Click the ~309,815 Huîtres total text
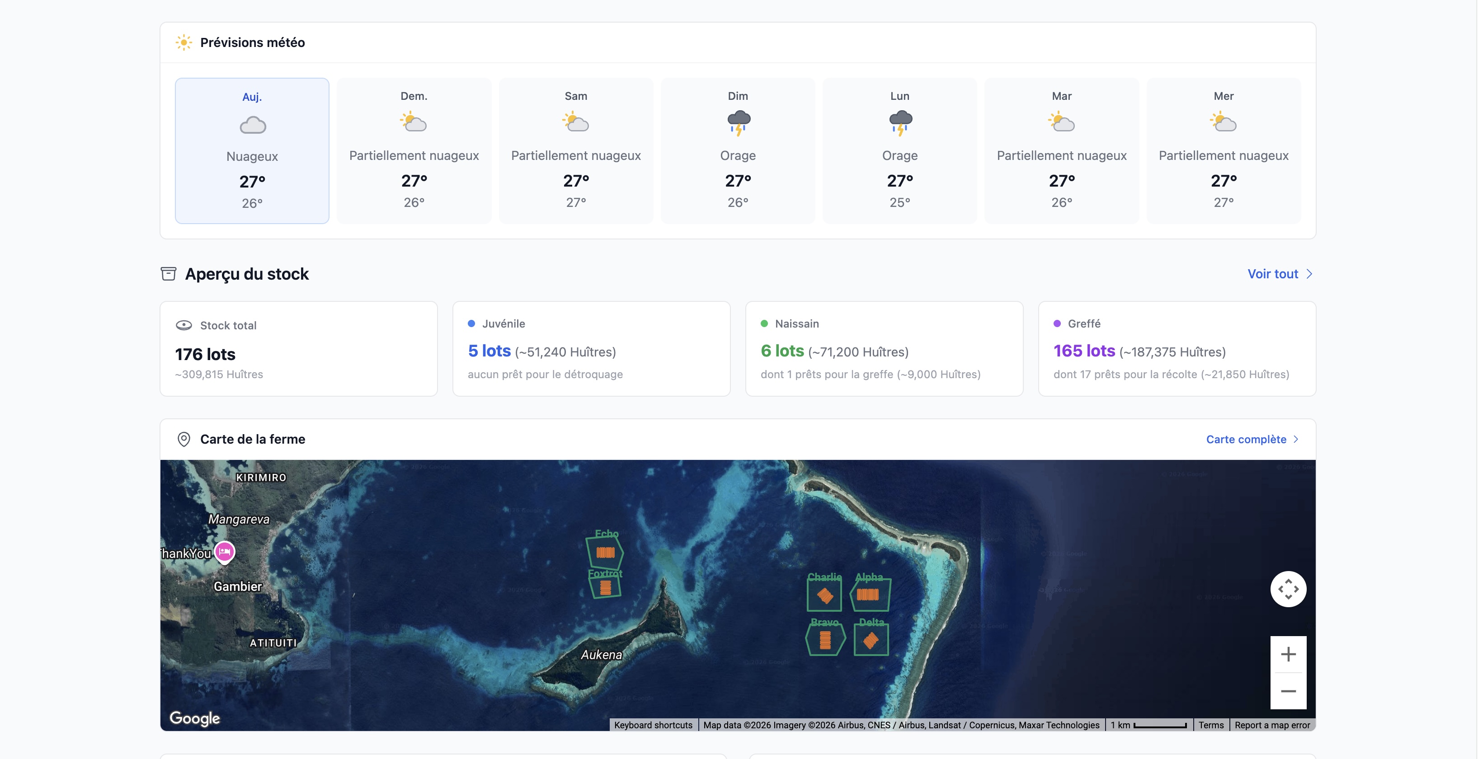 219,374
